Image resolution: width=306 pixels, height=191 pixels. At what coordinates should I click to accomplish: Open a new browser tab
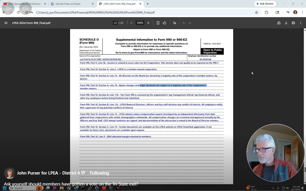click(x=148, y=4)
